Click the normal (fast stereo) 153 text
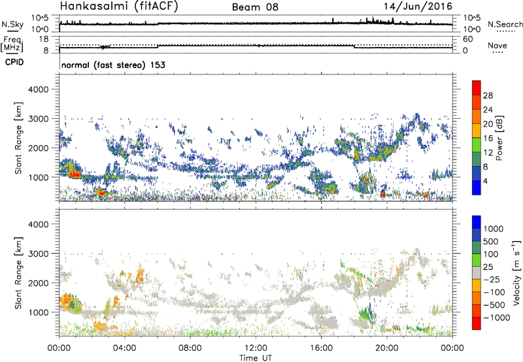The image size is (523, 362). click(113, 65)
